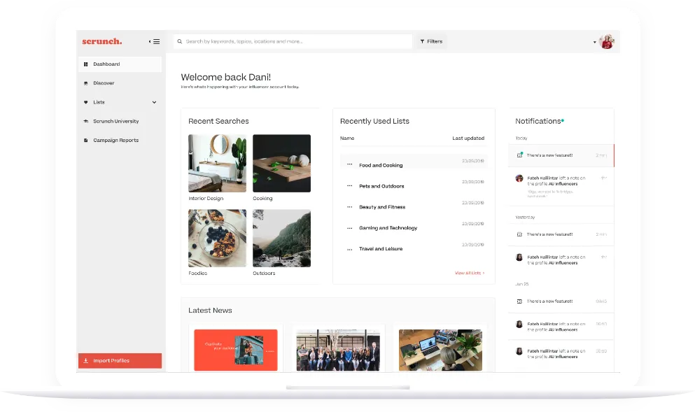Sort lists by Last updated column
The image size is (695, 412).
click(x=468, y=138)
